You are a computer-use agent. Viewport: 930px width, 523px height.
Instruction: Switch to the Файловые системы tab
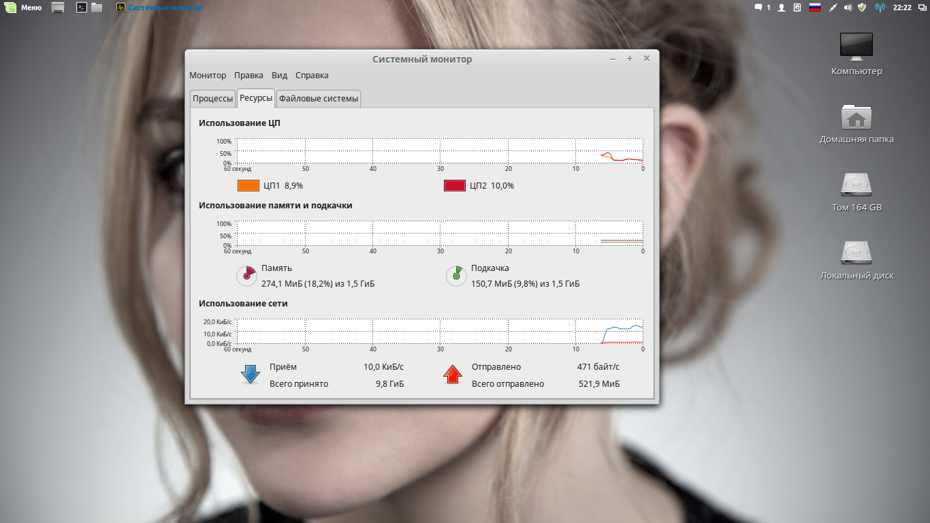tap(318, 99)
